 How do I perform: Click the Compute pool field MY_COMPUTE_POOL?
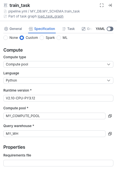54,116
